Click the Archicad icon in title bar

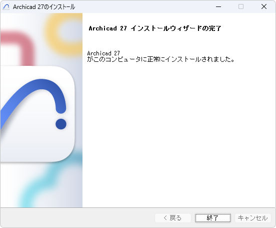point(6,6)
